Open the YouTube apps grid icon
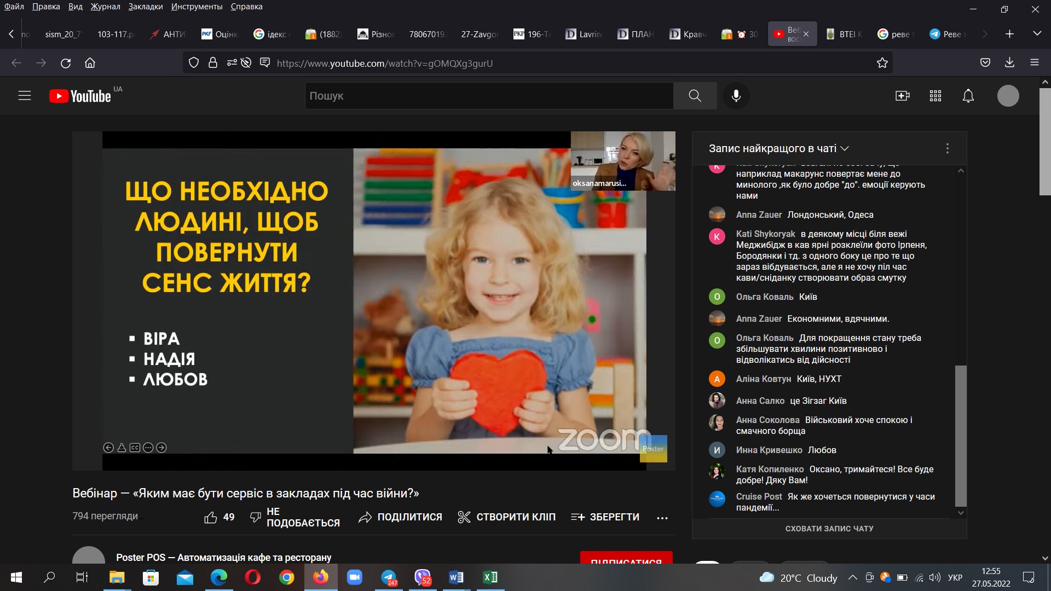Screen dimensions: 1051x591 click(935, 96)
